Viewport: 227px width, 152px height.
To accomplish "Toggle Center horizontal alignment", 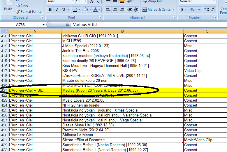I will coord(115,10).
